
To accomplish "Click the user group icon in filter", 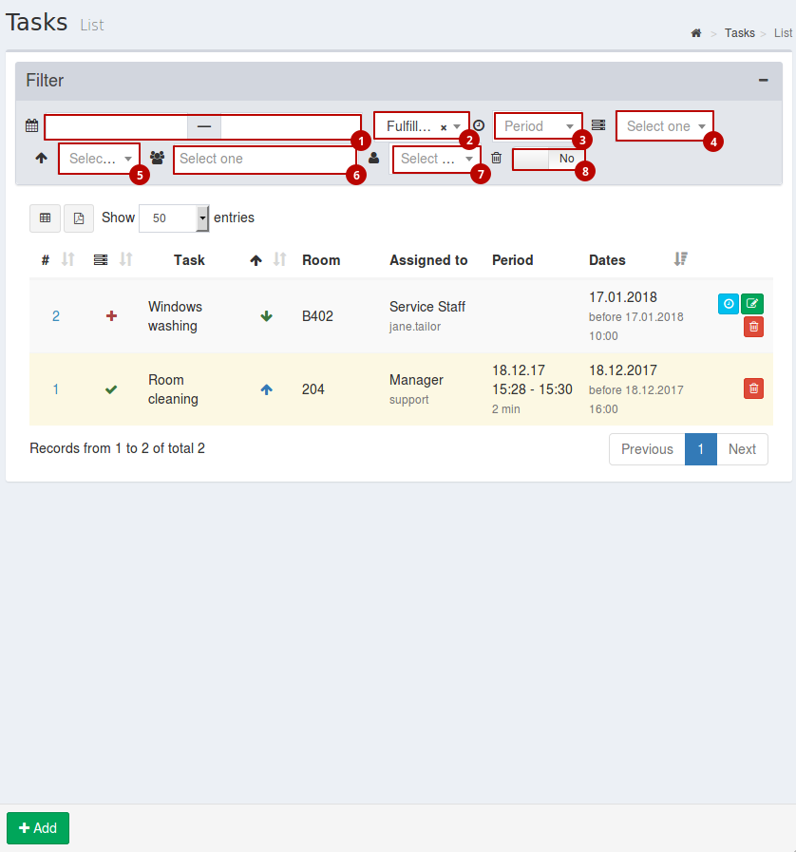I will 157,158.
